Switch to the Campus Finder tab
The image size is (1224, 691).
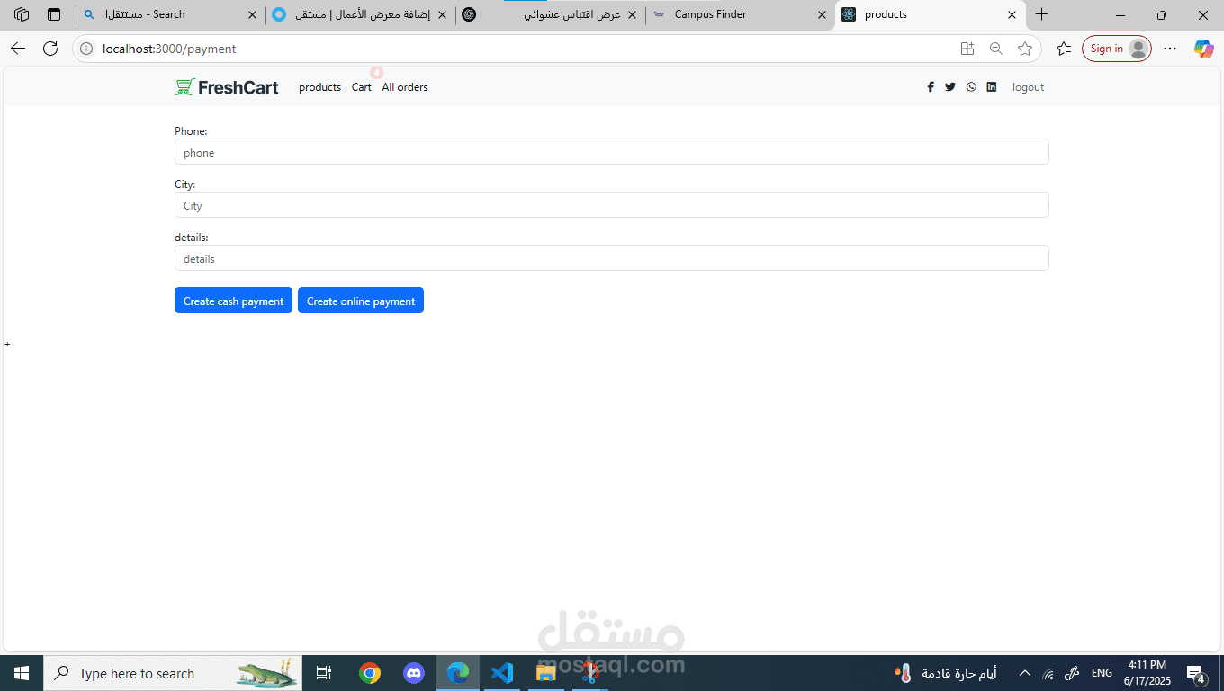pos(738,14)
